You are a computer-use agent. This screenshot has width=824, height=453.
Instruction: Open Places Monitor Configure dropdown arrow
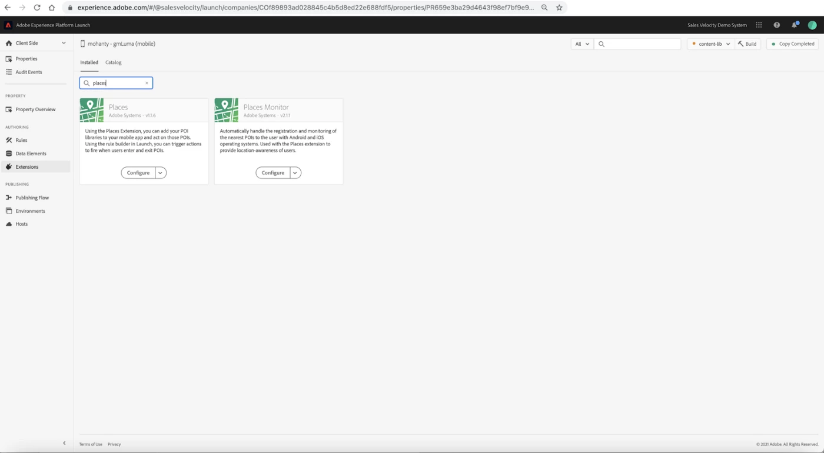pyautogui.click(x=295, y=172)
